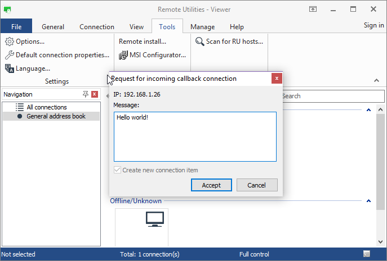Click the Sign in link
This screenshot has width=387, height=261.
373,25
